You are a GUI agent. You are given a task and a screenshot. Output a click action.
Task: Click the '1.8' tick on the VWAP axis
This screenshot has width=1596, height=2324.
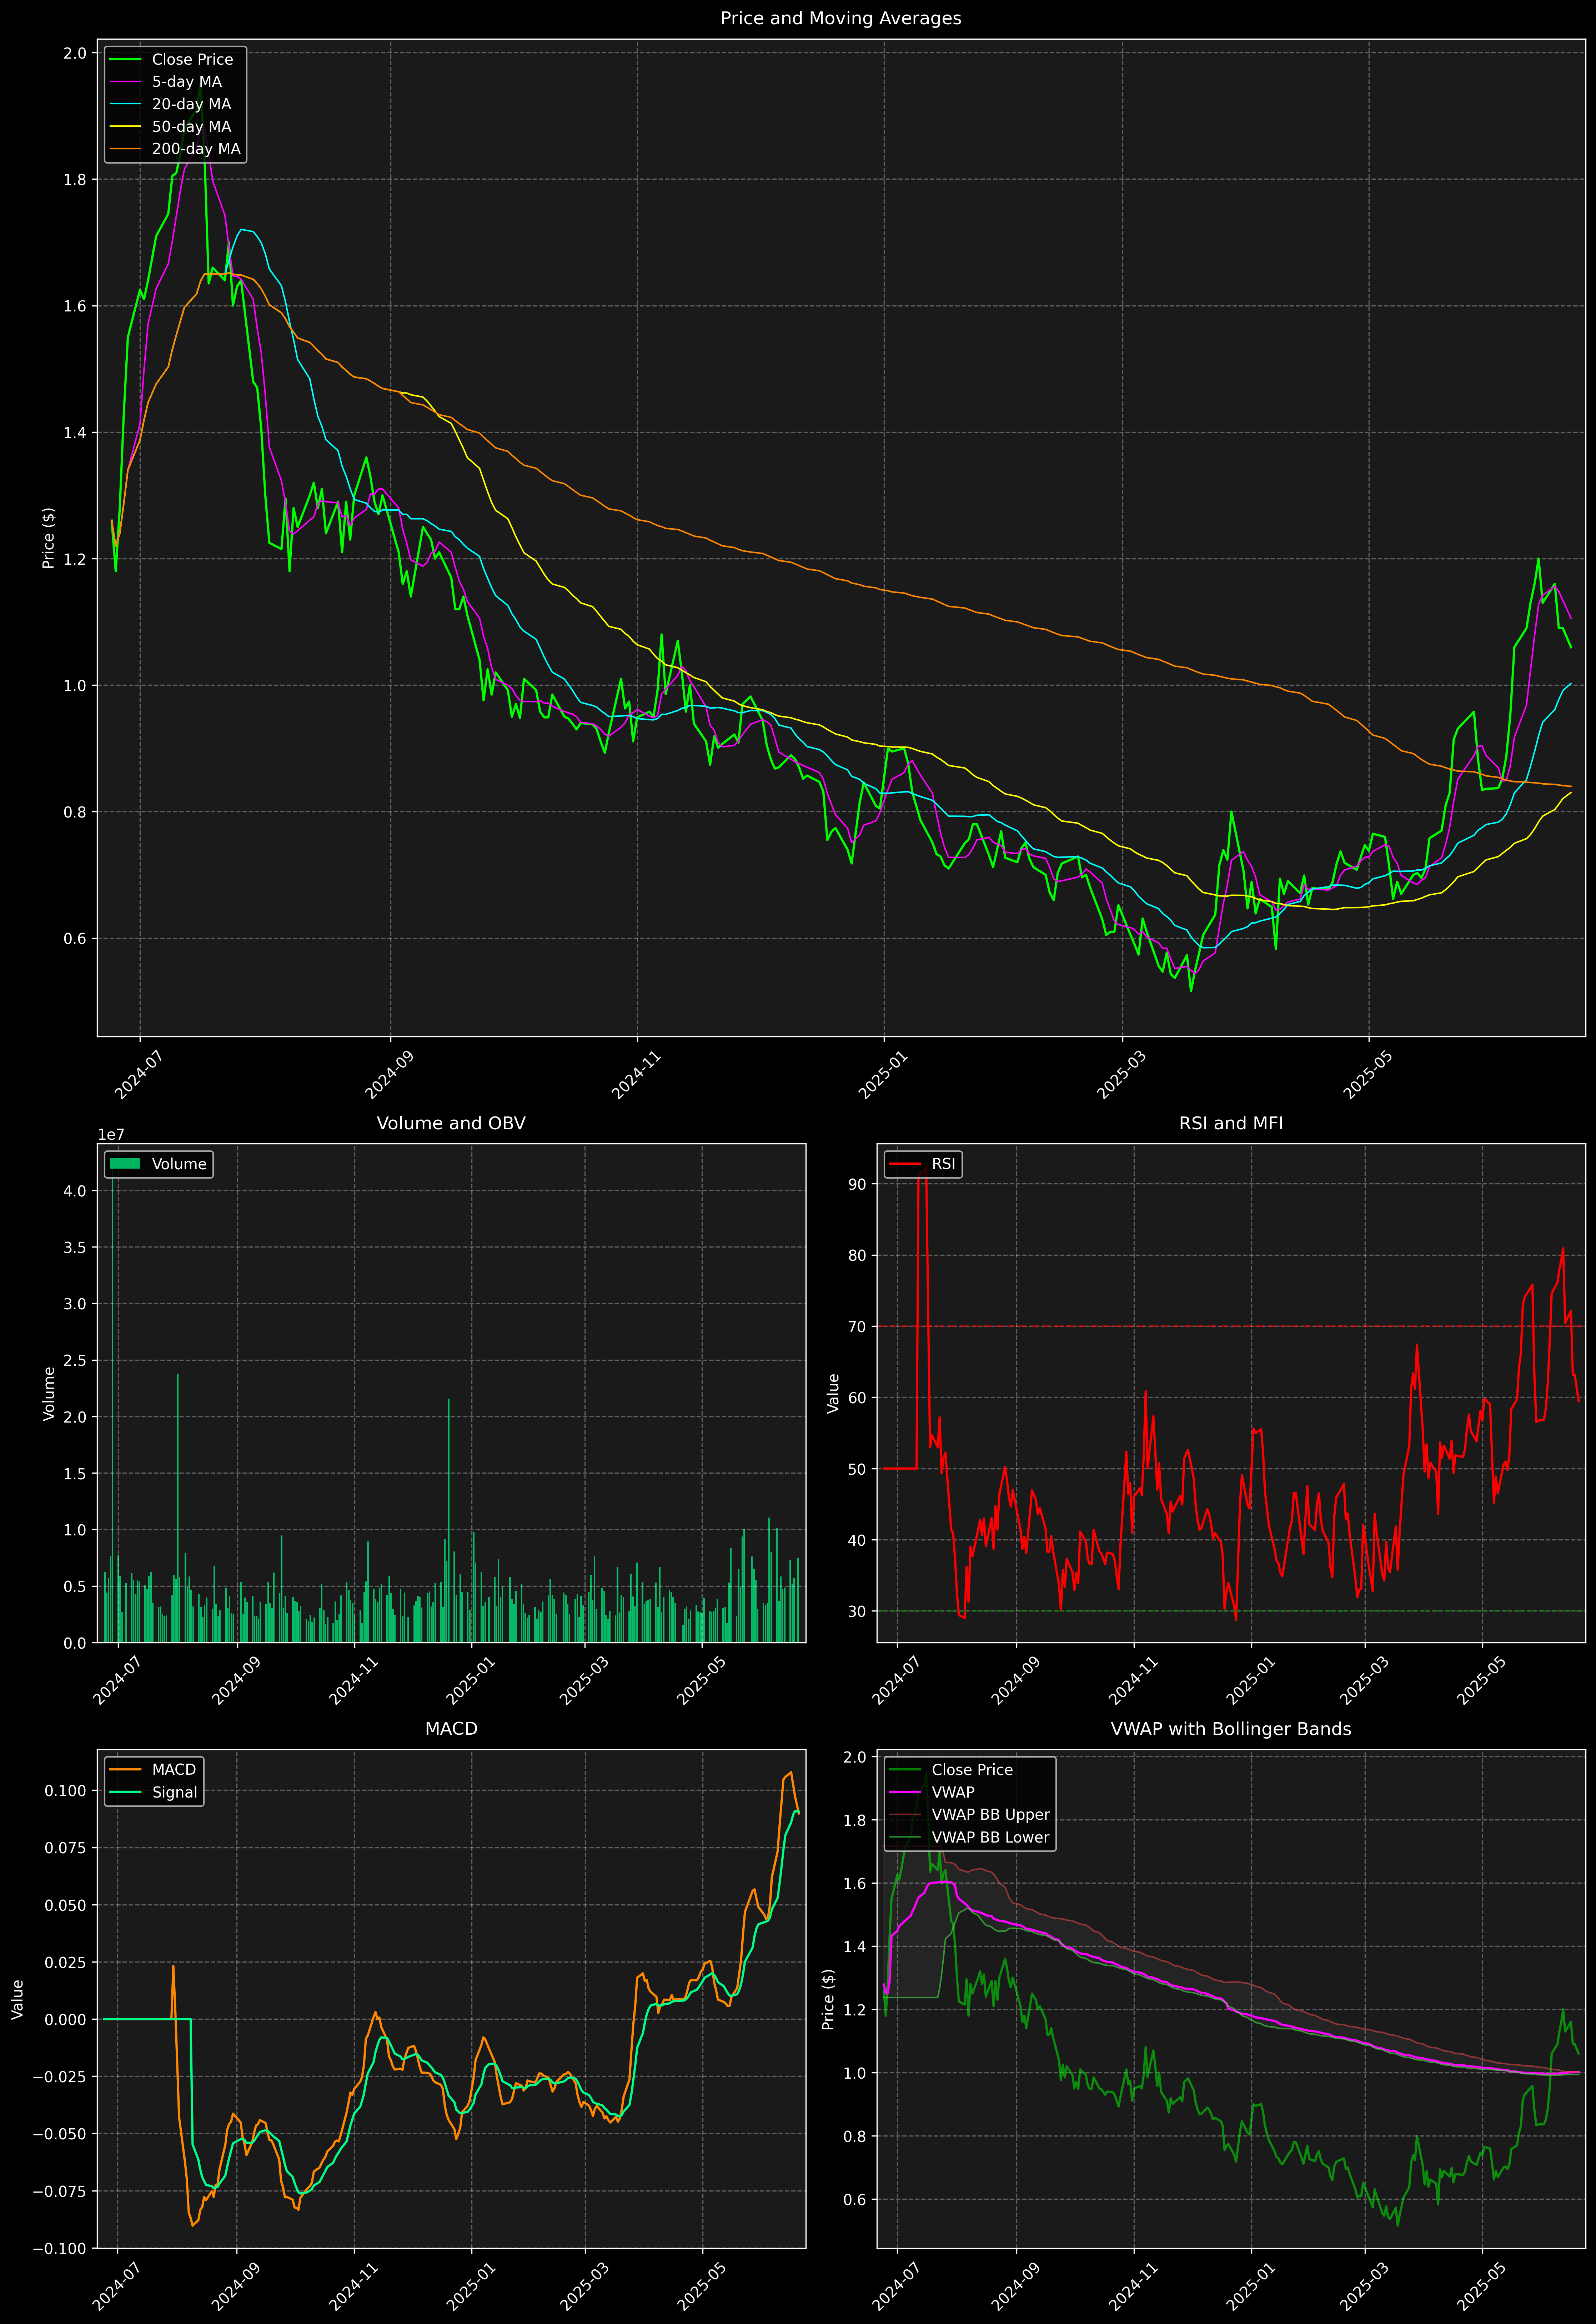click(855, 1820)
